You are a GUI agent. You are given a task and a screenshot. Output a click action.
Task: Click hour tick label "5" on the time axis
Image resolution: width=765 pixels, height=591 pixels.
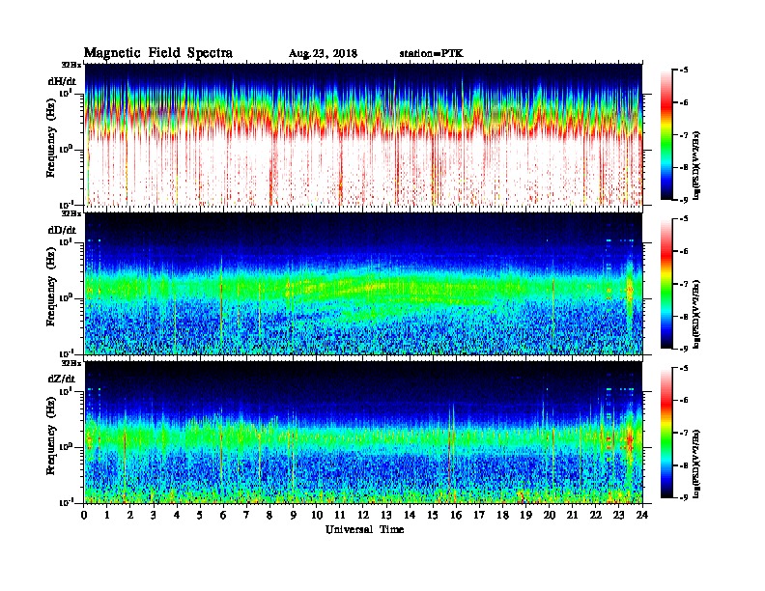tap(200, 515)
